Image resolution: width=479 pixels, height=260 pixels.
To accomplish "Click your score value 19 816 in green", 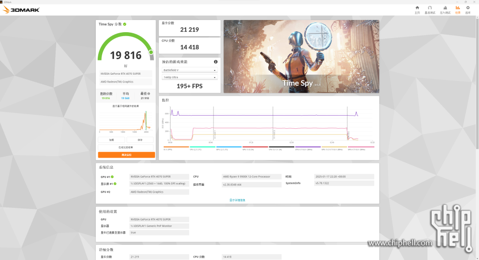I will coord(106,98).
